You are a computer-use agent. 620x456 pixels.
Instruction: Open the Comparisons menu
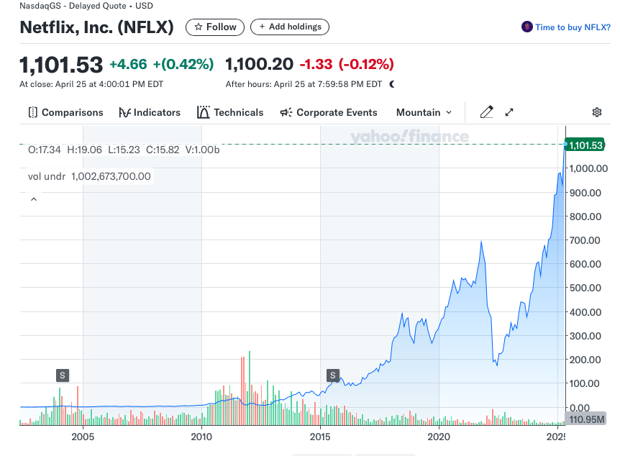point(65,113)
